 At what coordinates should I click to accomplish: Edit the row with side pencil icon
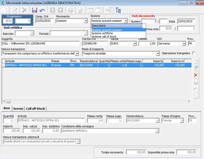196,67
